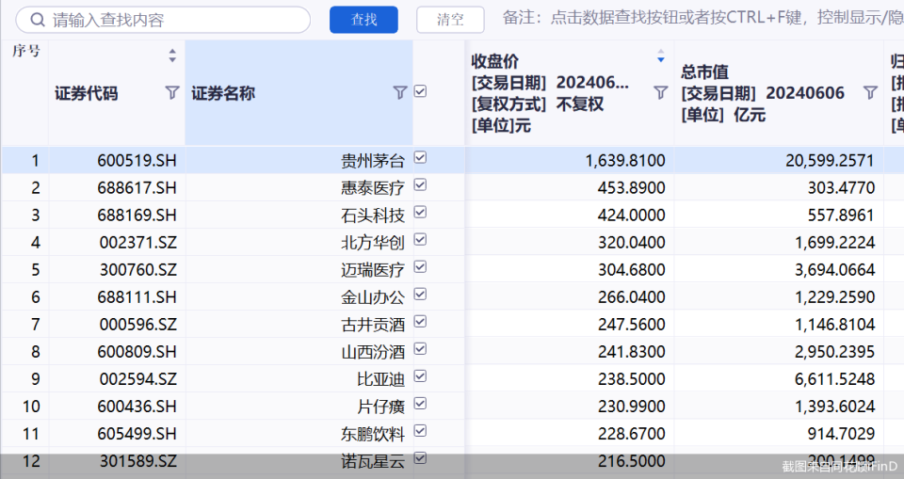Select cell 600519.SH
The height and width of the screenshot is (479, 904).
[x=117, y=160]
